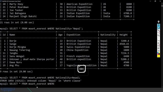Click the undo arrow in annotation toolbar
The height and width of the screenshot is (92, 163).
(x=158, y=41)
